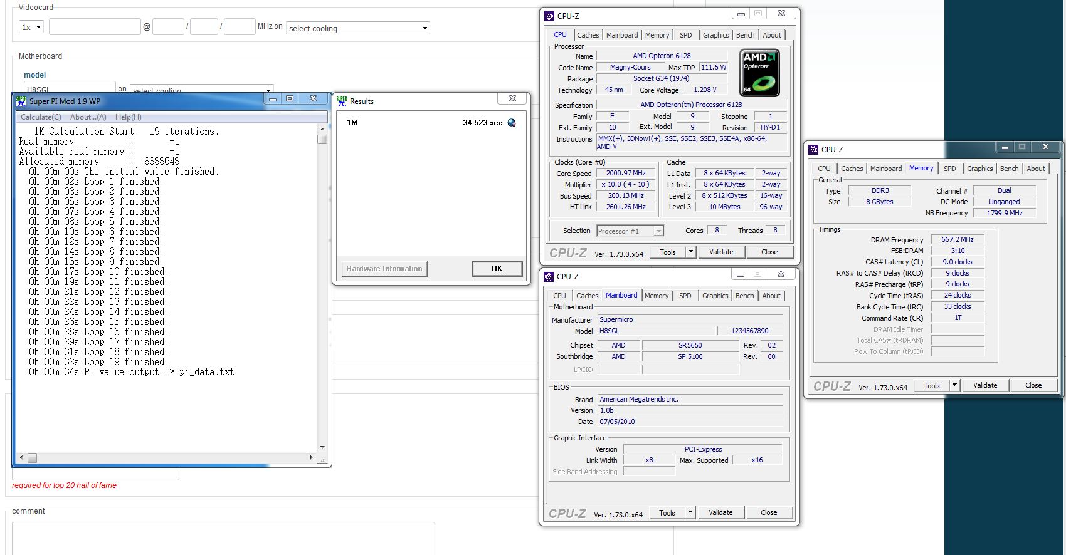Close the Results dialog with the X button
The height and width of the screenshot is (555, 1066).
pyautogui.click(x=512, y=99)
